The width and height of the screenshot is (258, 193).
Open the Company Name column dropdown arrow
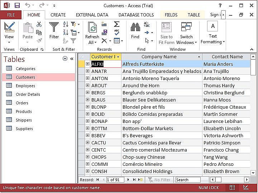pos(199,57)
